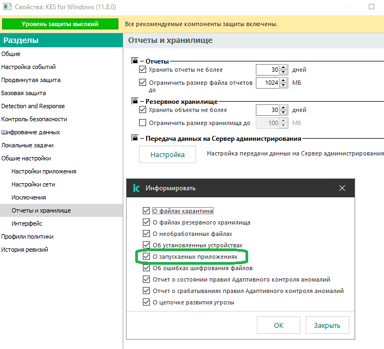Click the Закрыть button
384x349 pixels.
pos(327,325)
